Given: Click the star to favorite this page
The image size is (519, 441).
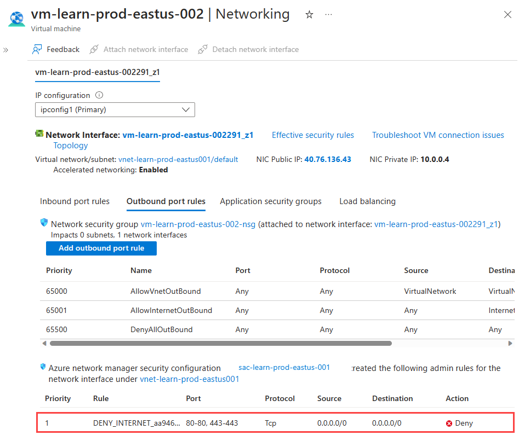Looking at the screenshot, I should coord(309,15).
